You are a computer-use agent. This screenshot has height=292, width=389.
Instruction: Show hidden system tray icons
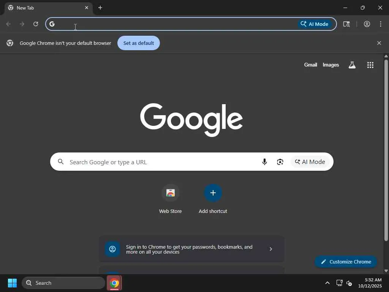[327, 283]
